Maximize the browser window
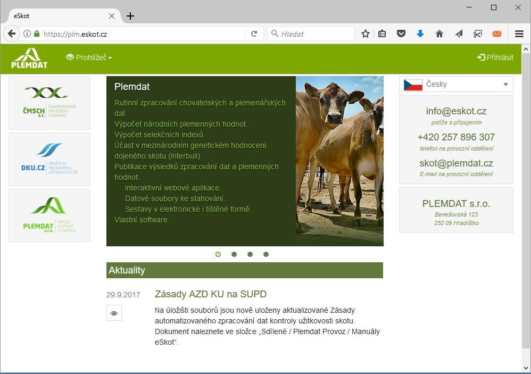Image resolution: width=531 pixels, height=374 pixels. [x=494, y=7]
